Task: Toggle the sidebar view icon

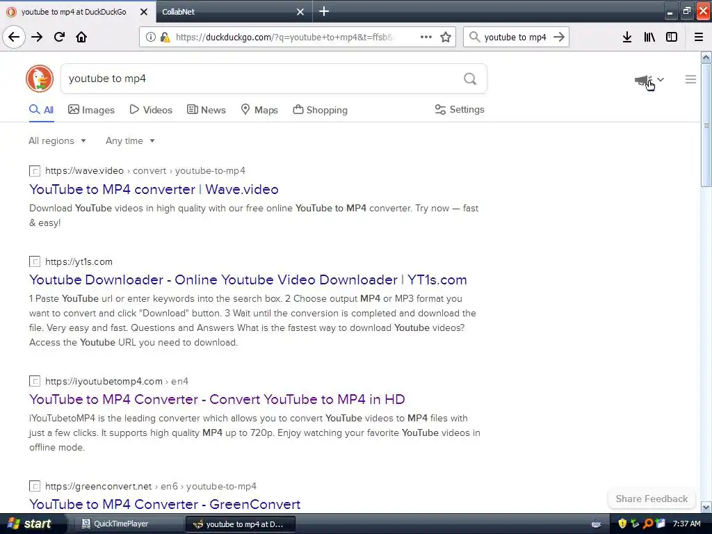Action: pyautogui.click(x=672, y=37)
